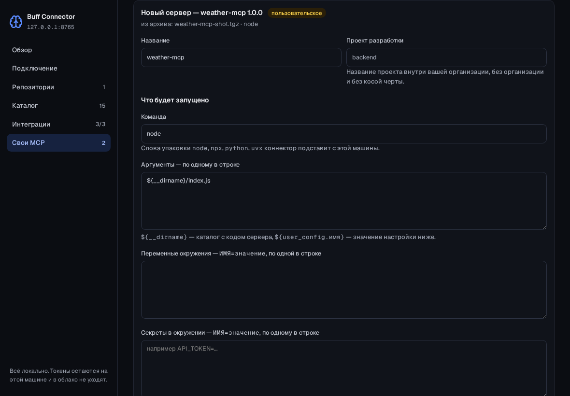Viewport: 570px width, 396px height.
Task: Click the Название field with weather-mcp
Action: pyautogui.click(x=241, y=57)
